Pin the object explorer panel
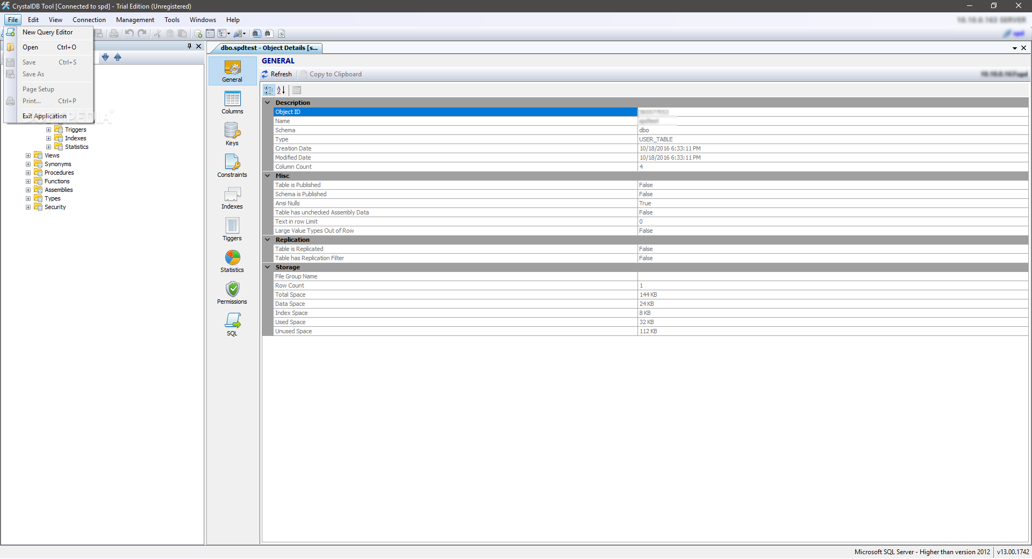This screenshot has width=1032, height=559. 189,46
